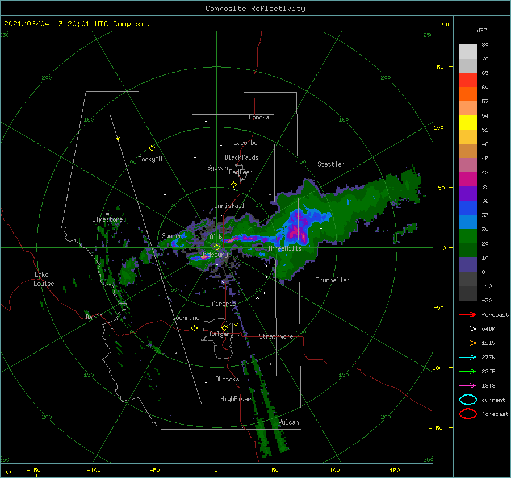Click the red forecast arrow legend icon

pyautogui.click(x=468, y=314)
